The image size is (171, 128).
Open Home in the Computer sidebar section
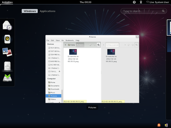click(53, 82)
